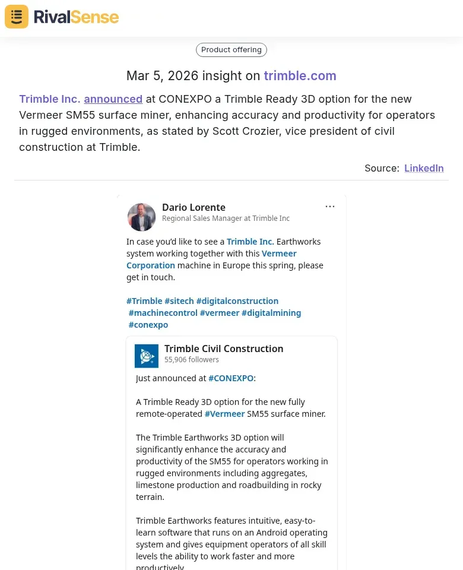Click the Trimble Inc. mention in post
This screenshot has height=570, width=463.
[x=250, y=242]
